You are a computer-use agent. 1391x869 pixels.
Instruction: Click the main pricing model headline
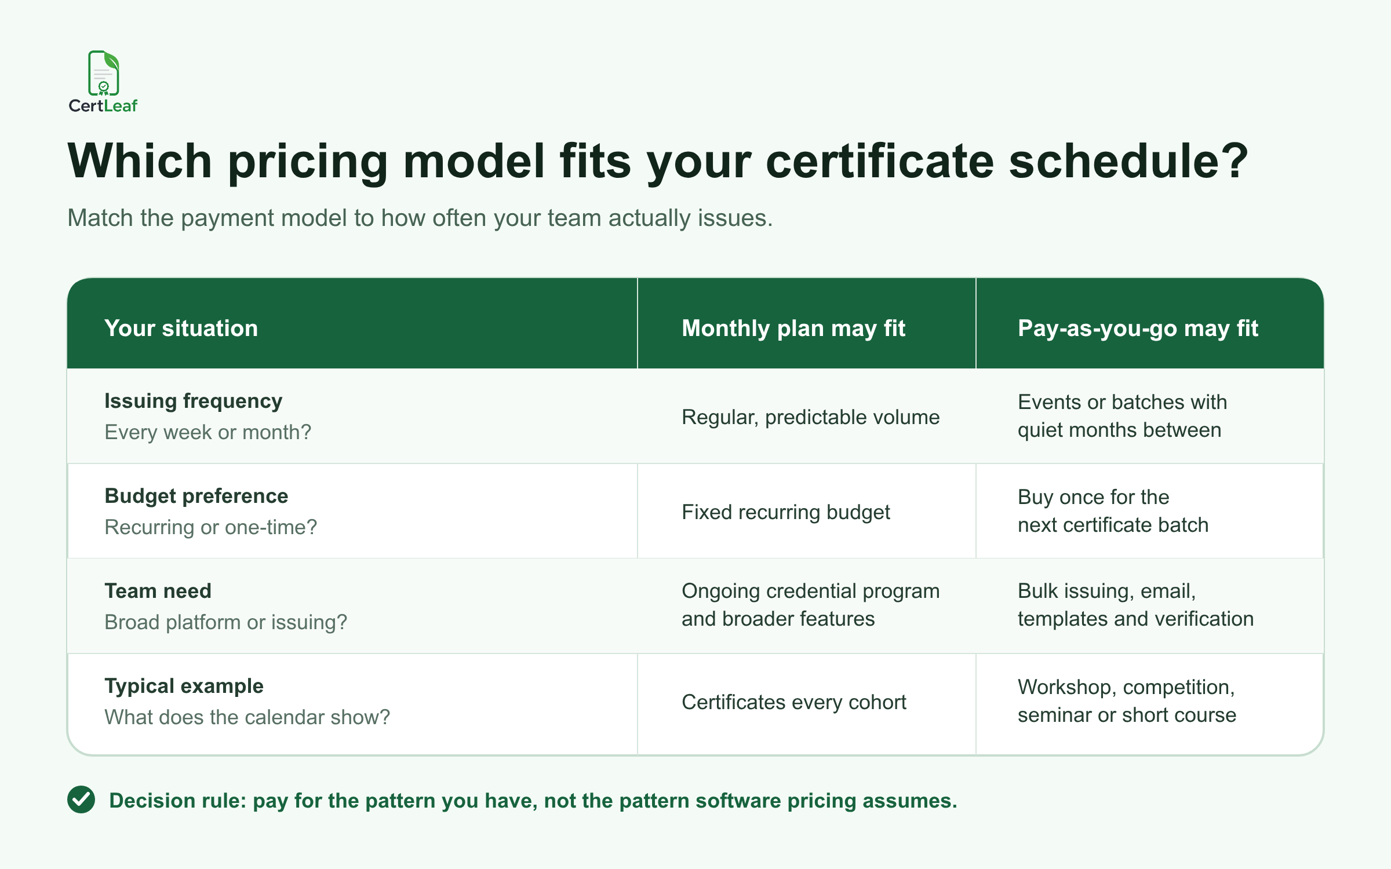[x=658, y=161]
